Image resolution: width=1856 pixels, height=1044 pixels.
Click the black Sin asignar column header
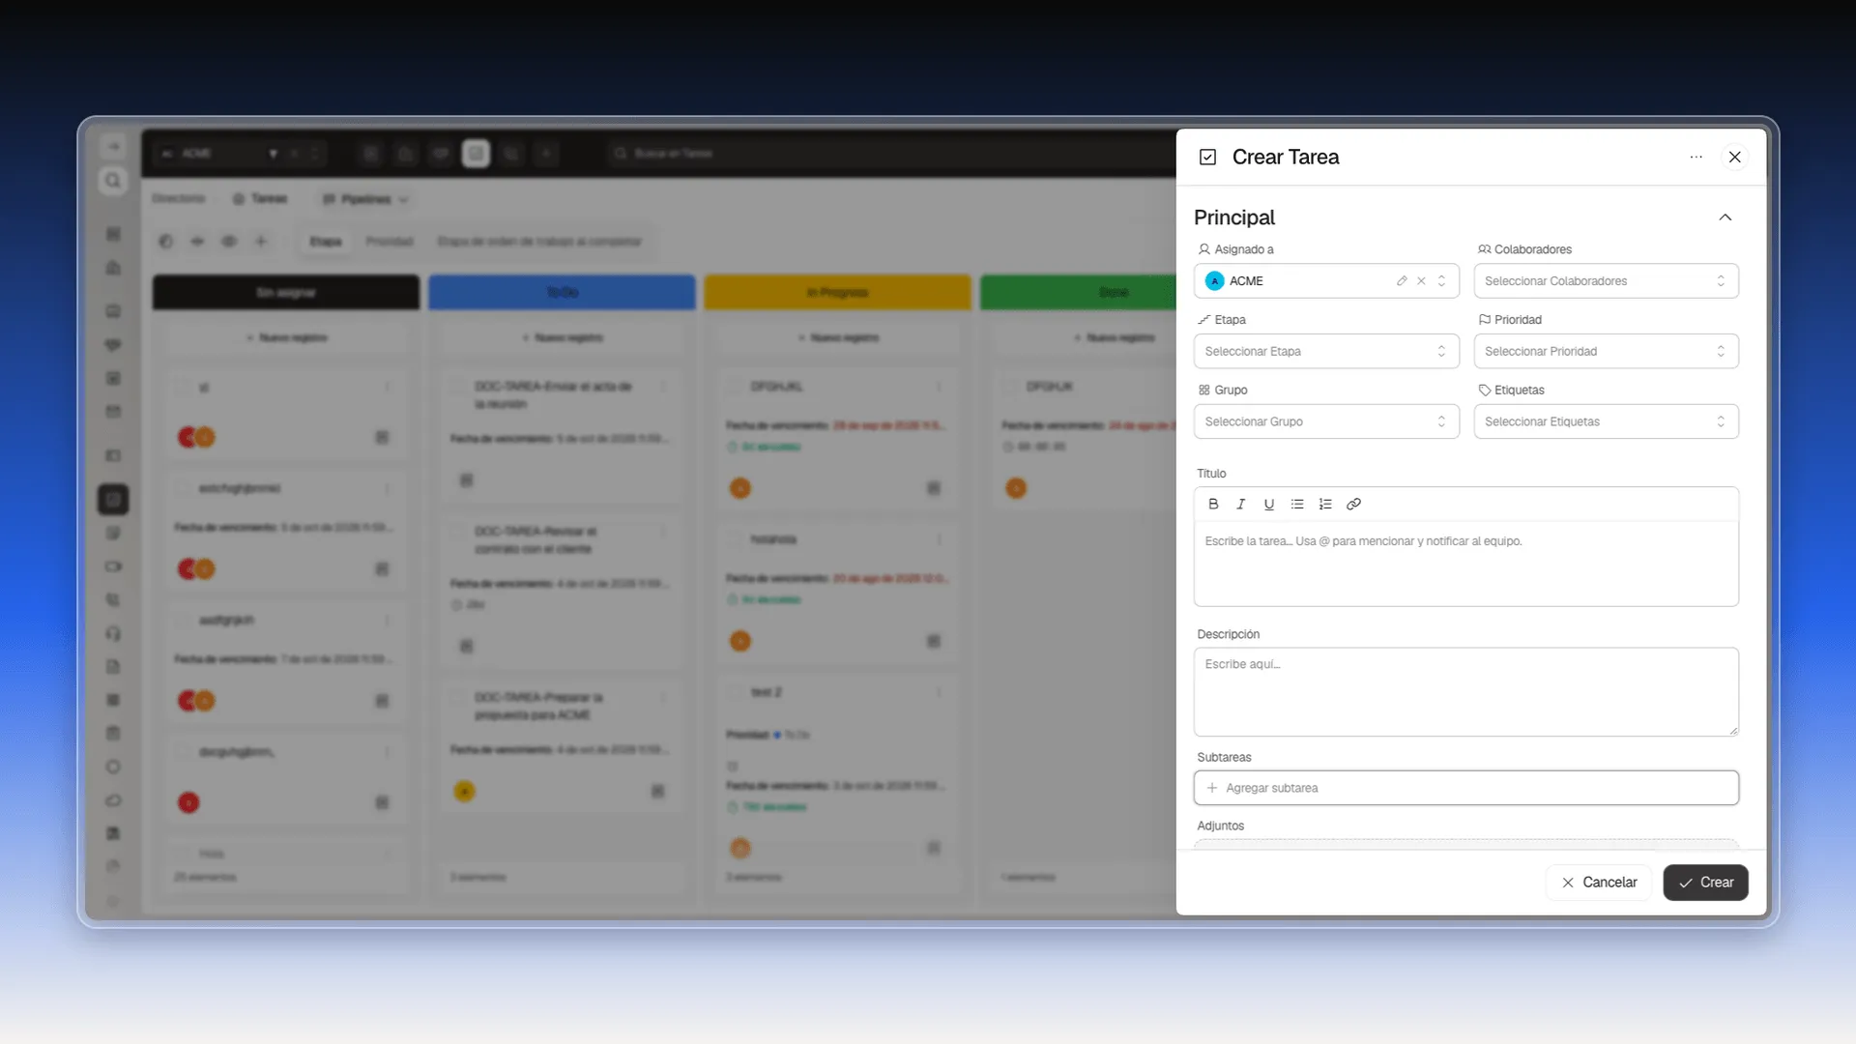click(286, 293)
